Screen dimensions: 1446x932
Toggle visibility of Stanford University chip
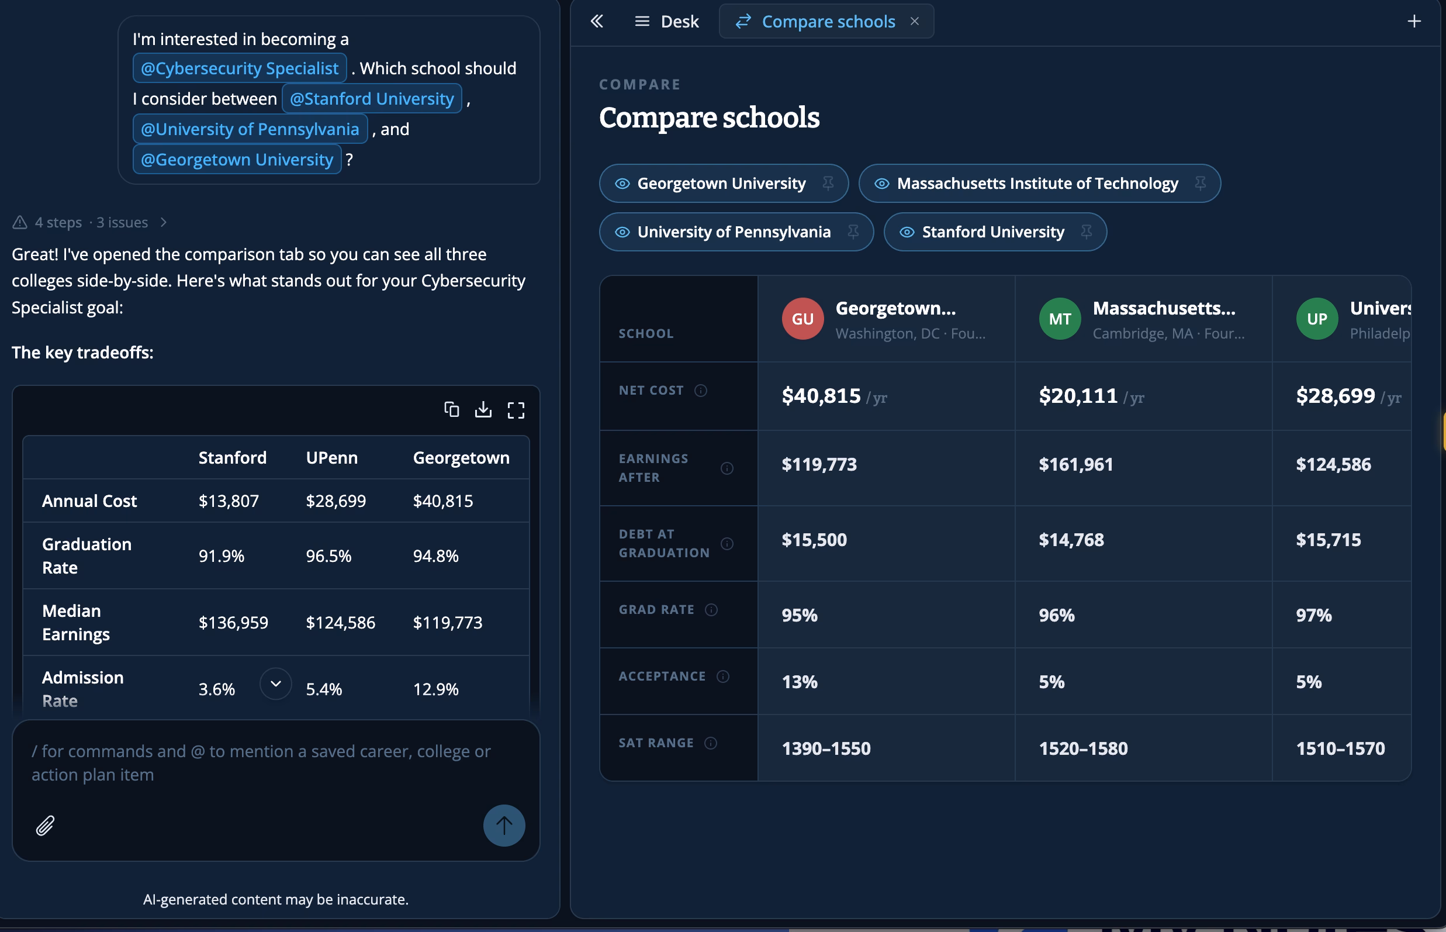pyautogui.click(x=907, y=232)
